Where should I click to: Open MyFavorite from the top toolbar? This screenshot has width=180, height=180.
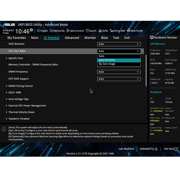57,31
